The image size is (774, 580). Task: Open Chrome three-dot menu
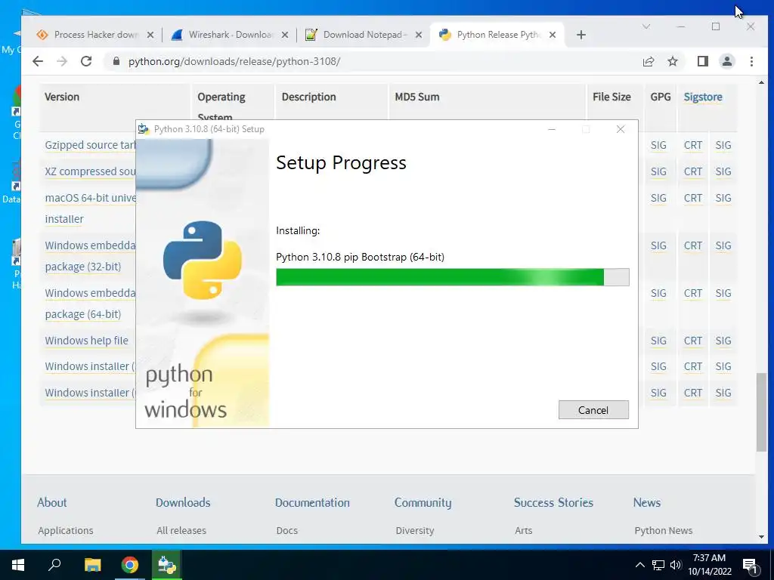pos(751,61)
